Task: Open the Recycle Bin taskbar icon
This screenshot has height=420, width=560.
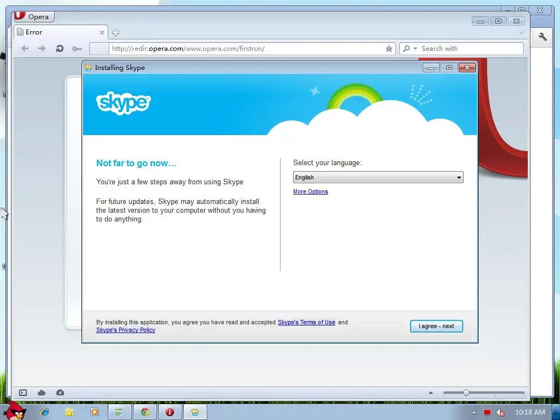Action: click(120, 412)
